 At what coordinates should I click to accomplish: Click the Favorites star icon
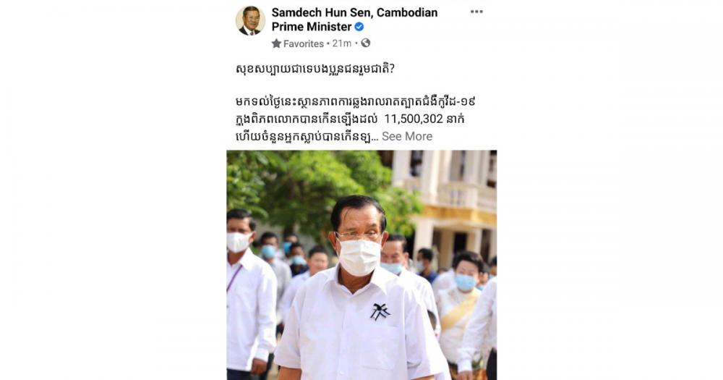(276, 43)
